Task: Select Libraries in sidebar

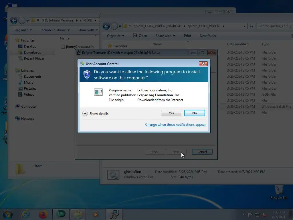Action: click(x=27, y=70)
